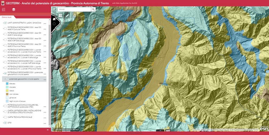Select the Elenco layer tab
This screenshot has width=269, height=135.
(7, 17)
